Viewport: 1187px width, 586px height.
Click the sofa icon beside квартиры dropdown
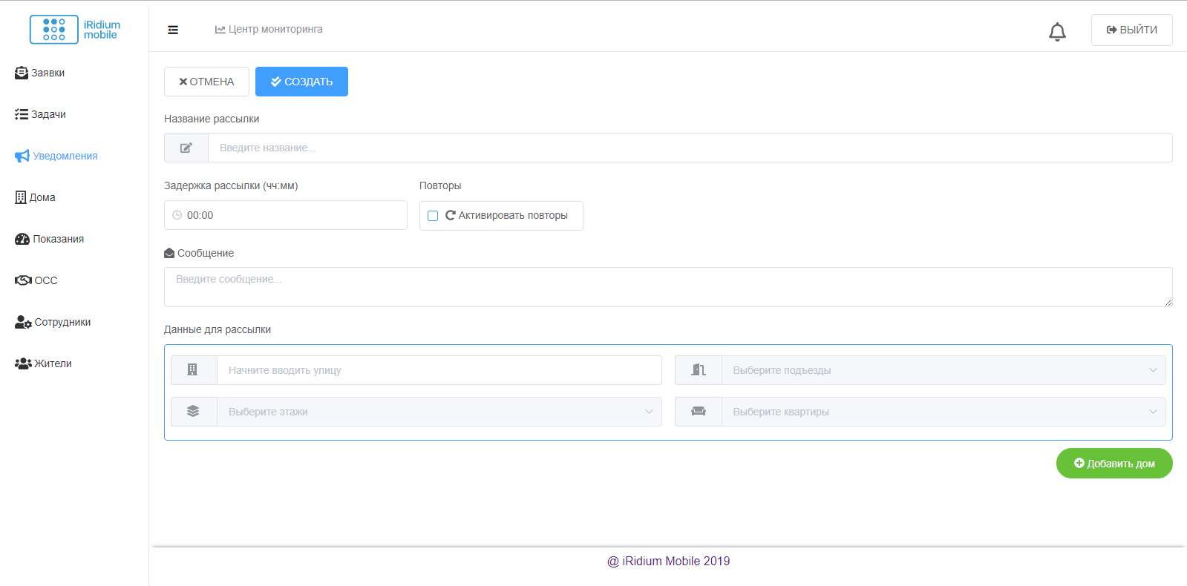[699, 412]
